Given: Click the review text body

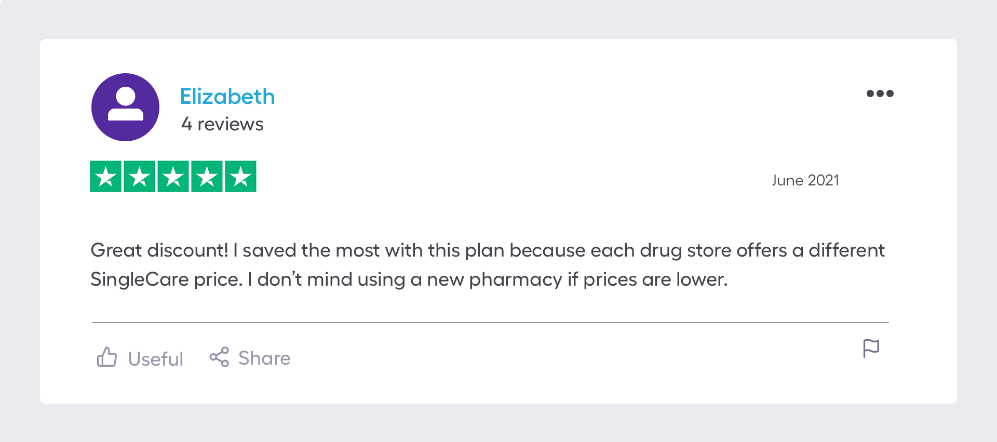Looking at the screenshot, I should (x=467, y=264).
